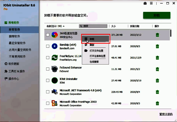This screenshot has width=177, height=122.
Task: Open the 所有软件 sub-item in sidebar
Action: click(19, 30)
